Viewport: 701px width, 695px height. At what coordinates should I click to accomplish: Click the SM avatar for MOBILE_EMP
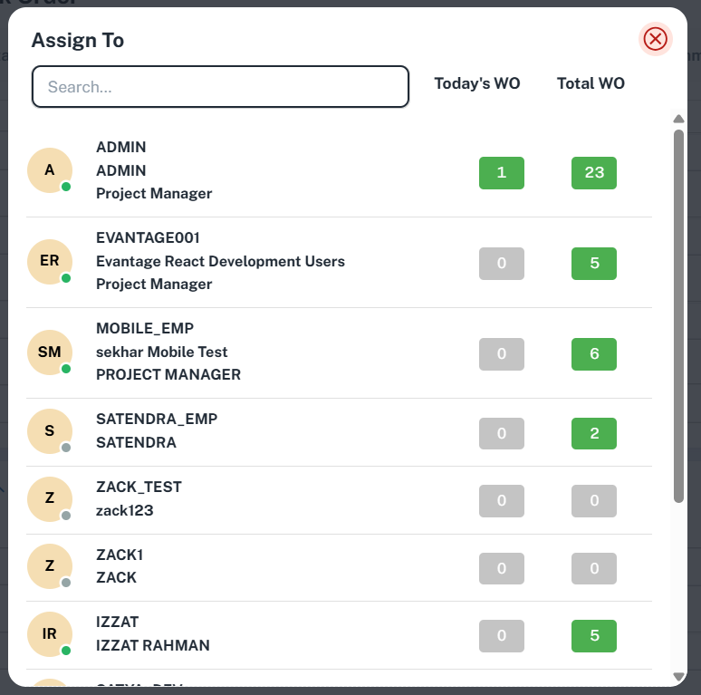[x=50, y=352]
